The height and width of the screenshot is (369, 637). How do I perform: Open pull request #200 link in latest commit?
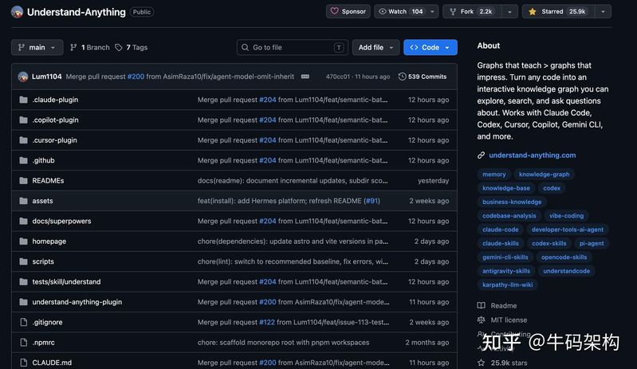coord(136,77)
